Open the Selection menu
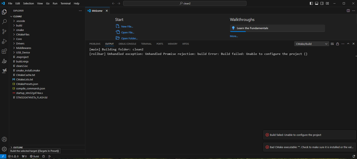The image size is (357, 159). point(29,4)
